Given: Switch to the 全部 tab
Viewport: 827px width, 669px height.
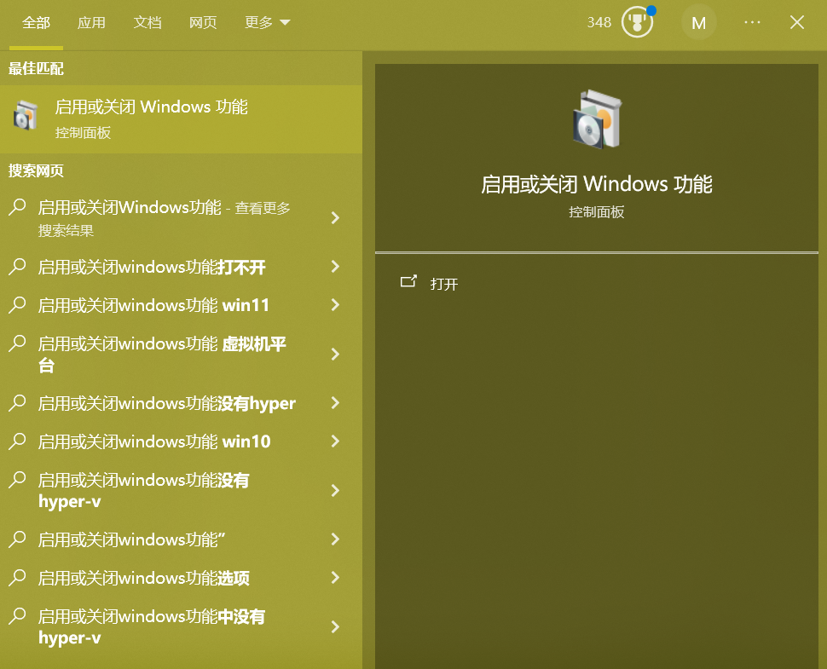Looking at the screenshot, I should pyautogui.click(x=36, y=23).
